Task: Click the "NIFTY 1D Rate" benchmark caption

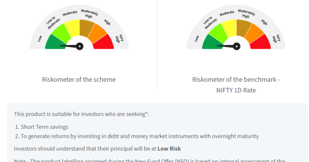Action: (236, 90)
